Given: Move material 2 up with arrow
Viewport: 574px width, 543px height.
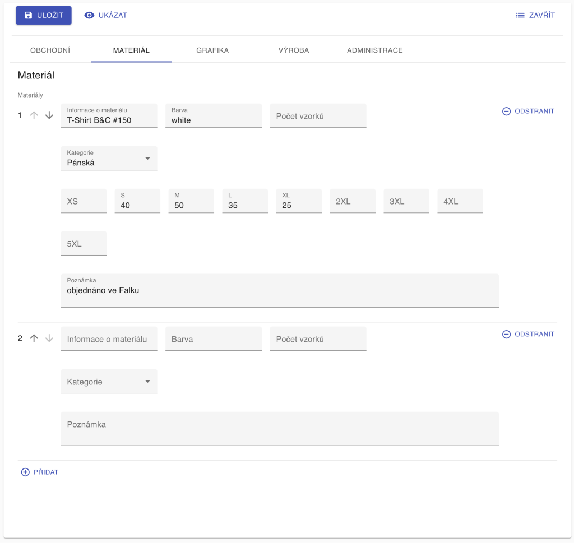Looking at the screenshot, I should tap(34, 338).
